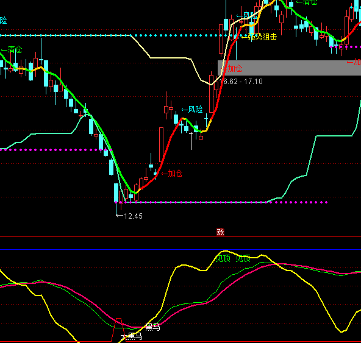The height and width of the screenshot is (343, 361).
Task: Click the second green 见顶 label
Action: pyautogui.click(x=243, y=258)
